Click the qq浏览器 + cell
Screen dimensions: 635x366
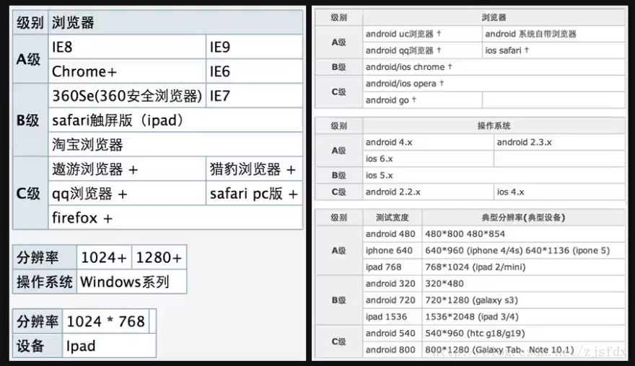tap(127, 193)
